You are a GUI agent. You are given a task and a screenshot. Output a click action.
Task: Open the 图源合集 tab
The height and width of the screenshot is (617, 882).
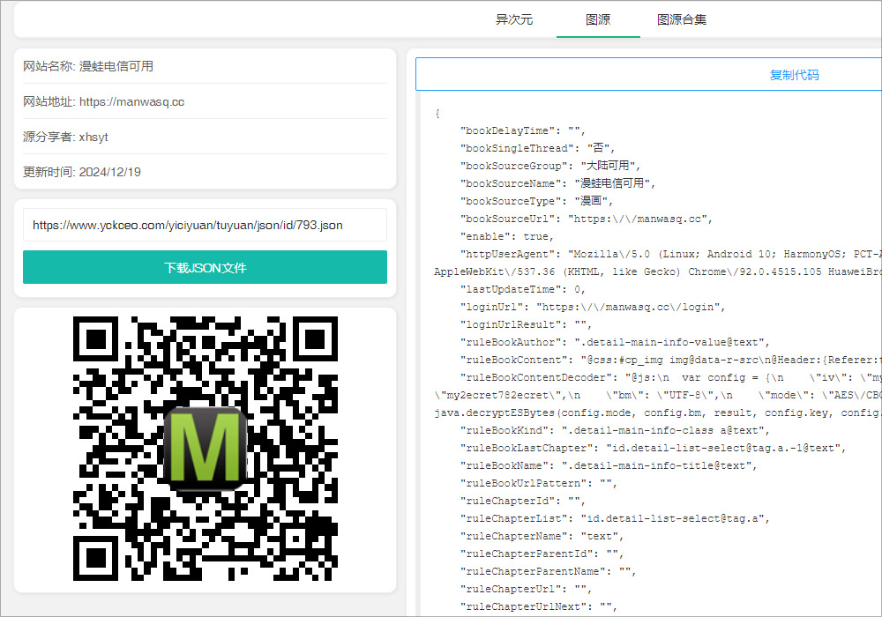[x=682, y=19]
